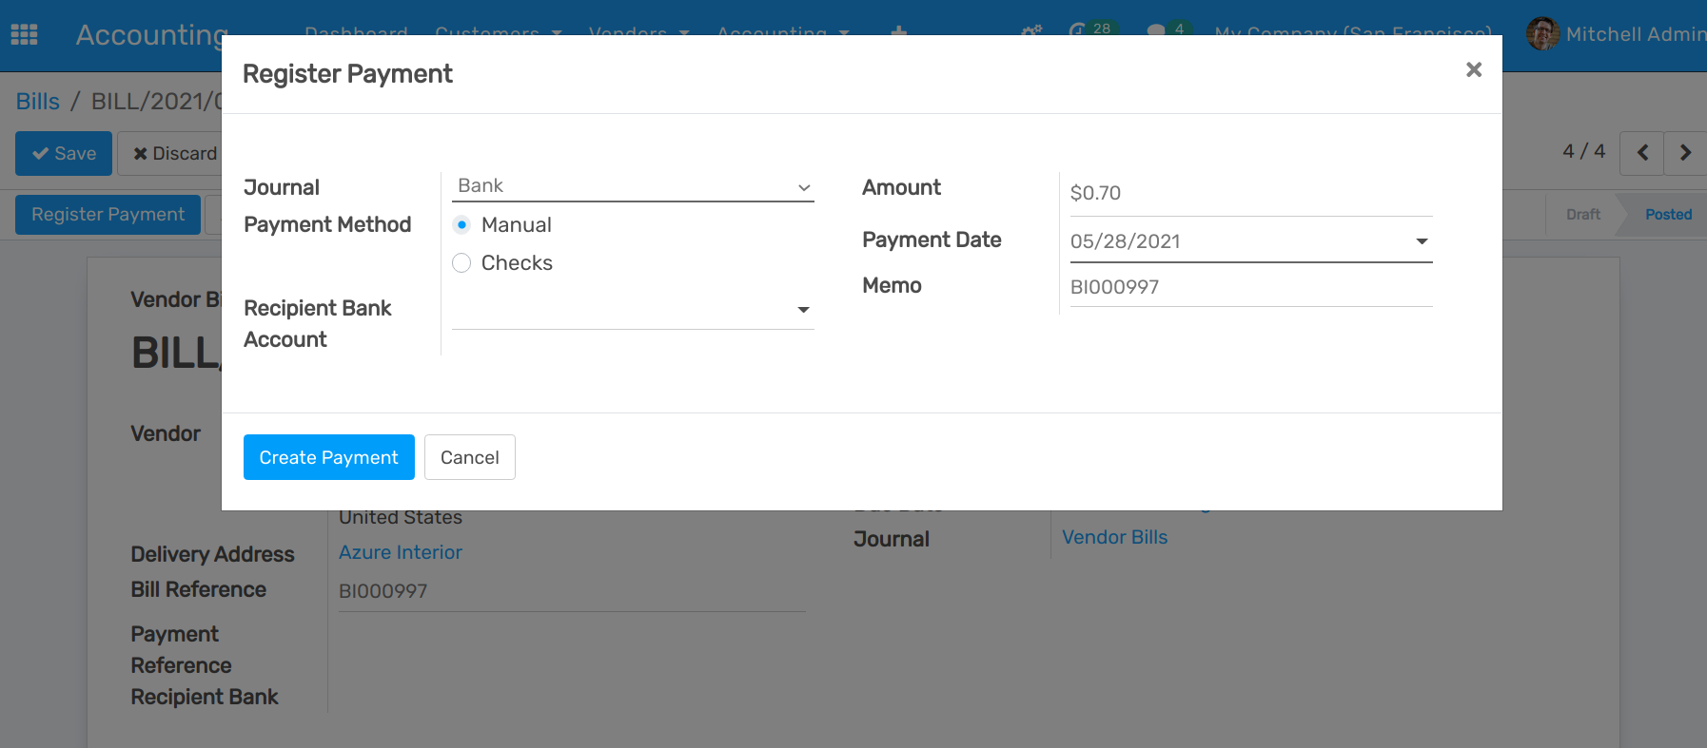Select the Checks payment method
Image resolution: width=1707 pixels, height=748 pixels.
coord(462,263)
